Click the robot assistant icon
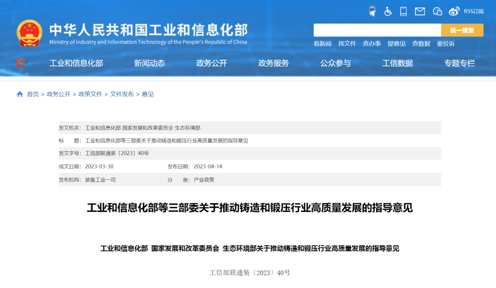 pos(373,11)
